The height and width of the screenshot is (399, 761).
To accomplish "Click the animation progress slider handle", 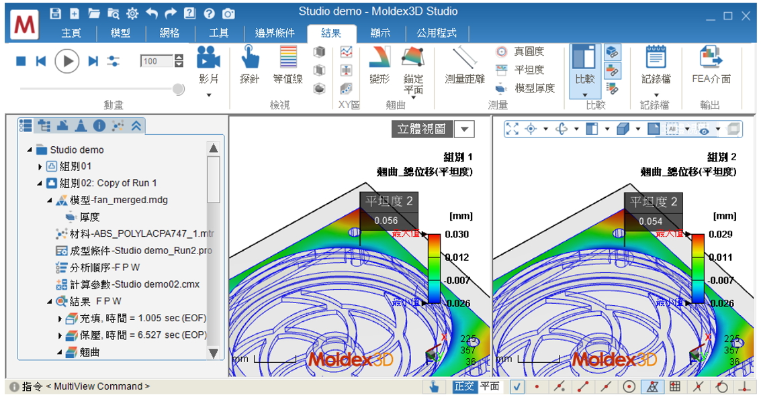I will [178, 89].
